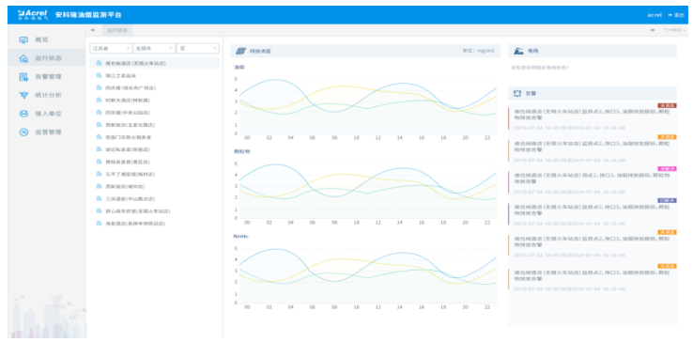This screenshot has height=342, width=693.
Task: Click the pink status tag on third alarm
Action: (x=667, y=168)
